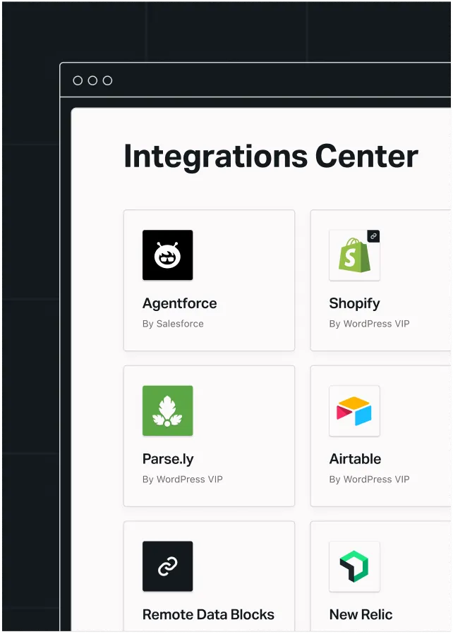
Task: Click 'By WordPress VIP' under Parse.ly
Action: pos(183,480)
